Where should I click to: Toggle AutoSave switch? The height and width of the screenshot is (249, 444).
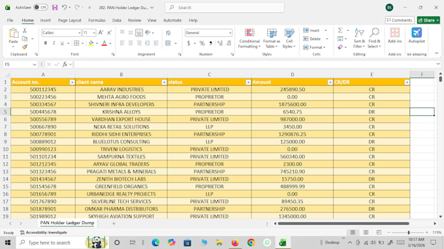[x=40, y=7]
